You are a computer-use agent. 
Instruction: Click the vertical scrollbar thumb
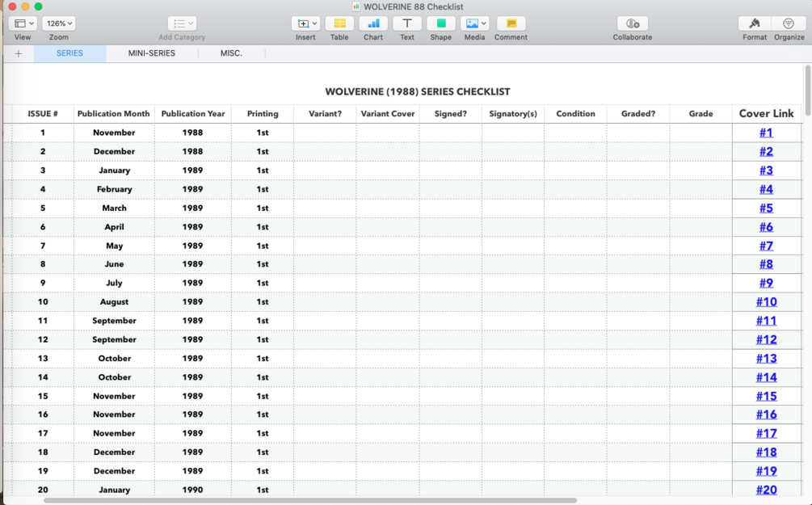tap(807, 91)
